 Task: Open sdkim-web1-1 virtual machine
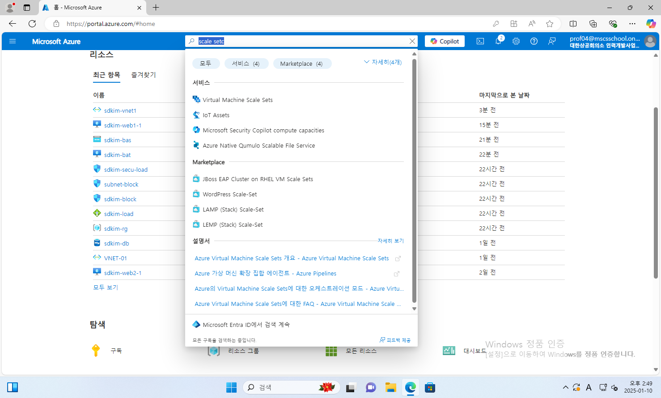pos(123,125)
